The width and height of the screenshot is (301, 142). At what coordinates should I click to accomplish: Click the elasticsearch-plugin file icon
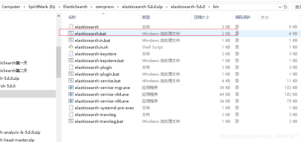(71, 67)
